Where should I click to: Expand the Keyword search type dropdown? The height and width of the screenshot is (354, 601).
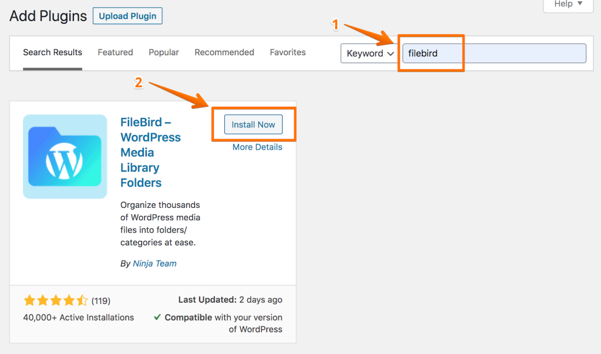click(x=370, y=53)
